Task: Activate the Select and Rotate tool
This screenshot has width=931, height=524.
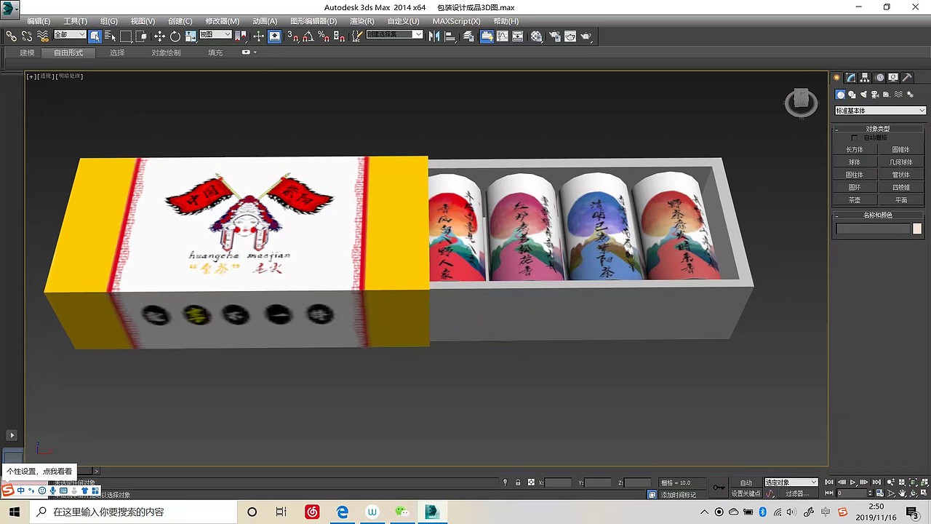Action: [175, 36]
